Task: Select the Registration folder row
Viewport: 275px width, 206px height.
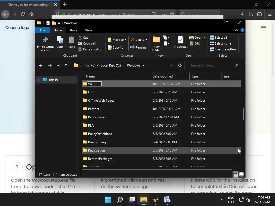Action: click(x=161, y=150)
